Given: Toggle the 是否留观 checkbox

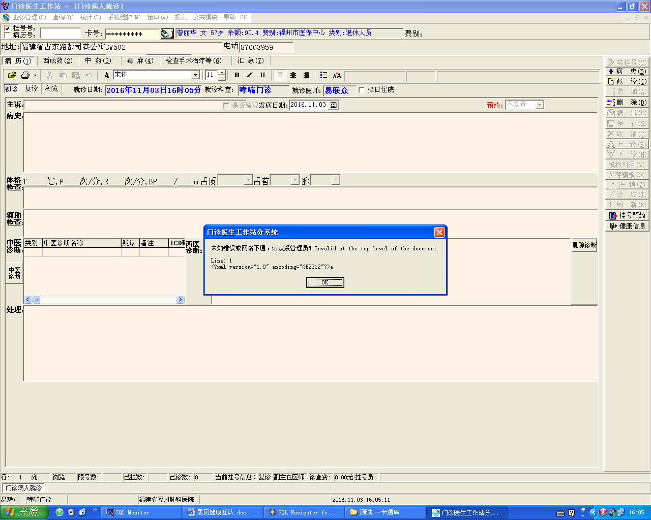Looking at the screenshot, I should (226, 106).
